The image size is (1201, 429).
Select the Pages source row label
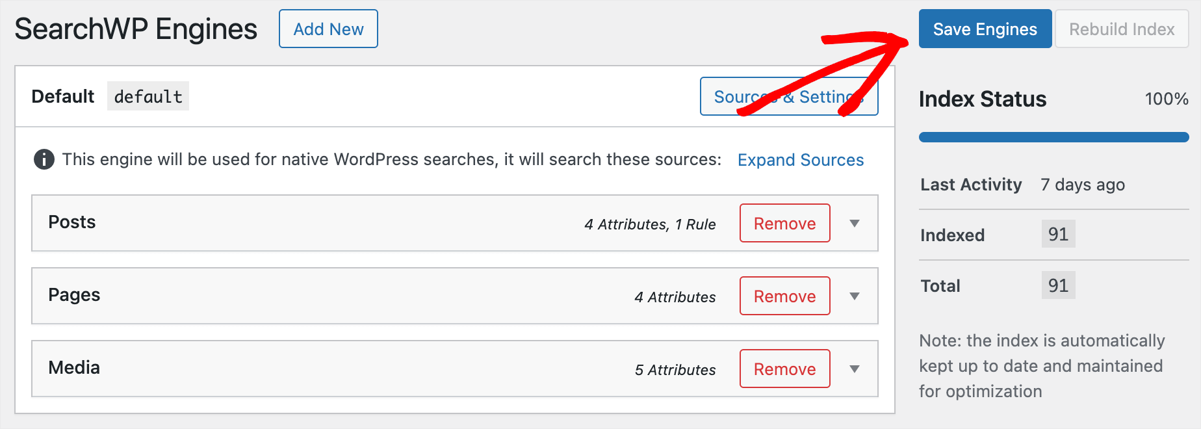click(x=74, y=295)
